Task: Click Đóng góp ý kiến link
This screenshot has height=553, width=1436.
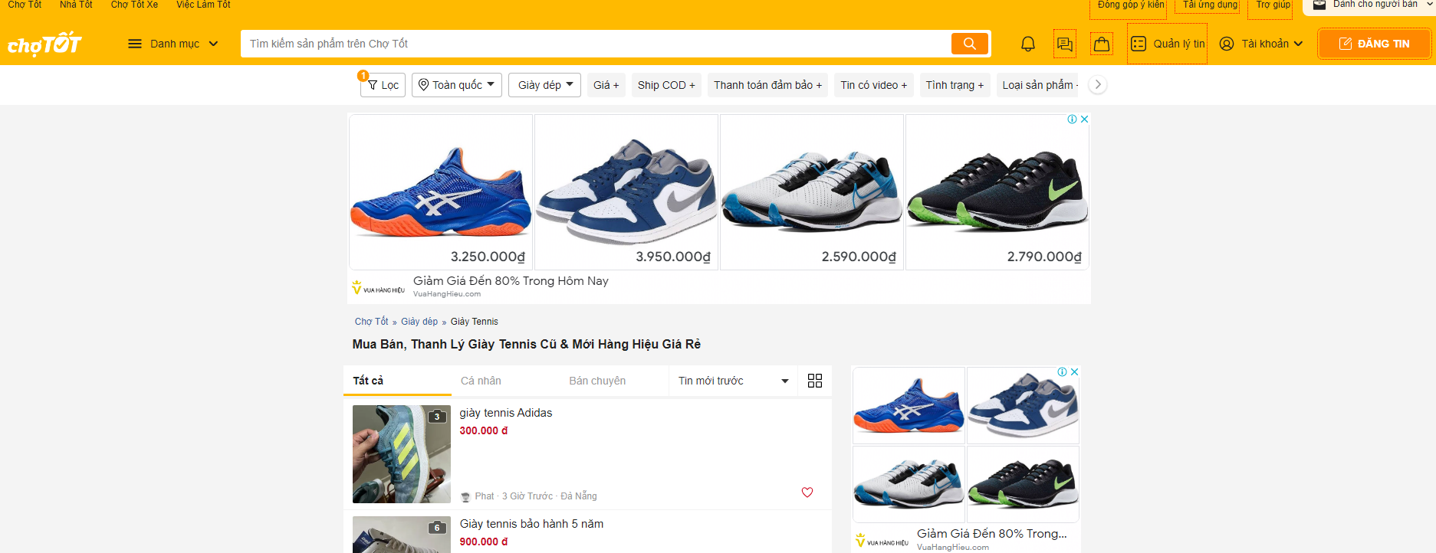Action: [x=1131, y=5]
